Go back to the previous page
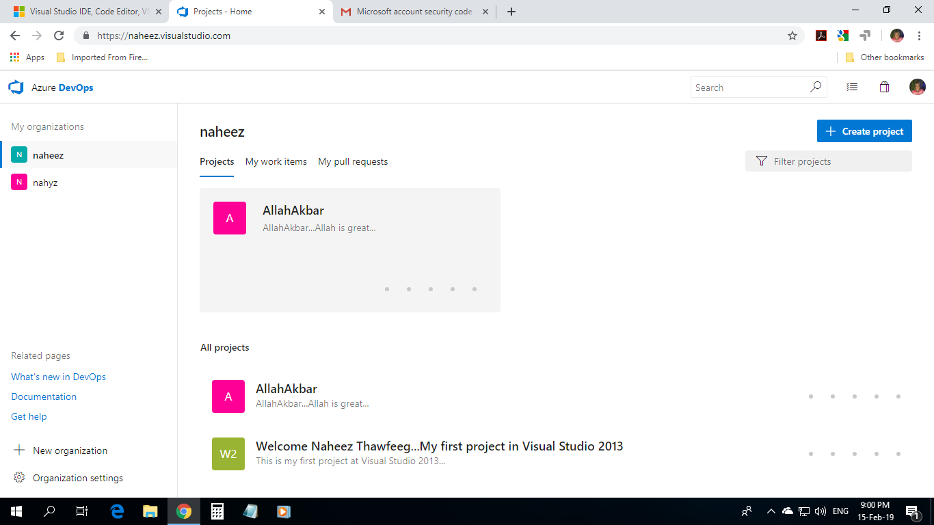Image resolution: width=934 pixels, height=525 pixels. click(x=15, y=36)
